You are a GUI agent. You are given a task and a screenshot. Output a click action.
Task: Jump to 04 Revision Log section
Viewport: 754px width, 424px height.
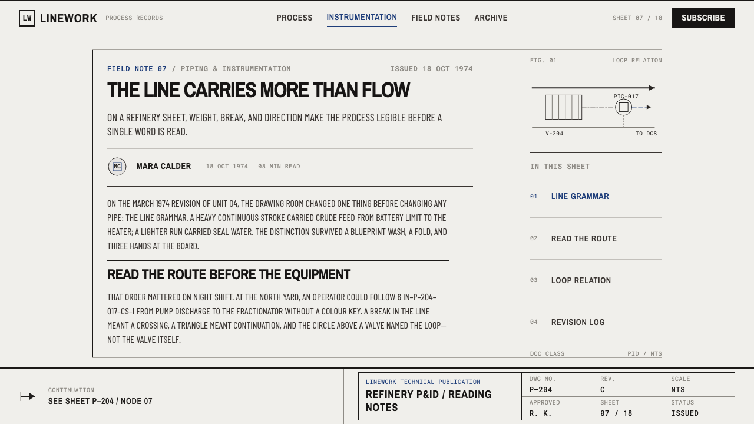596,322
